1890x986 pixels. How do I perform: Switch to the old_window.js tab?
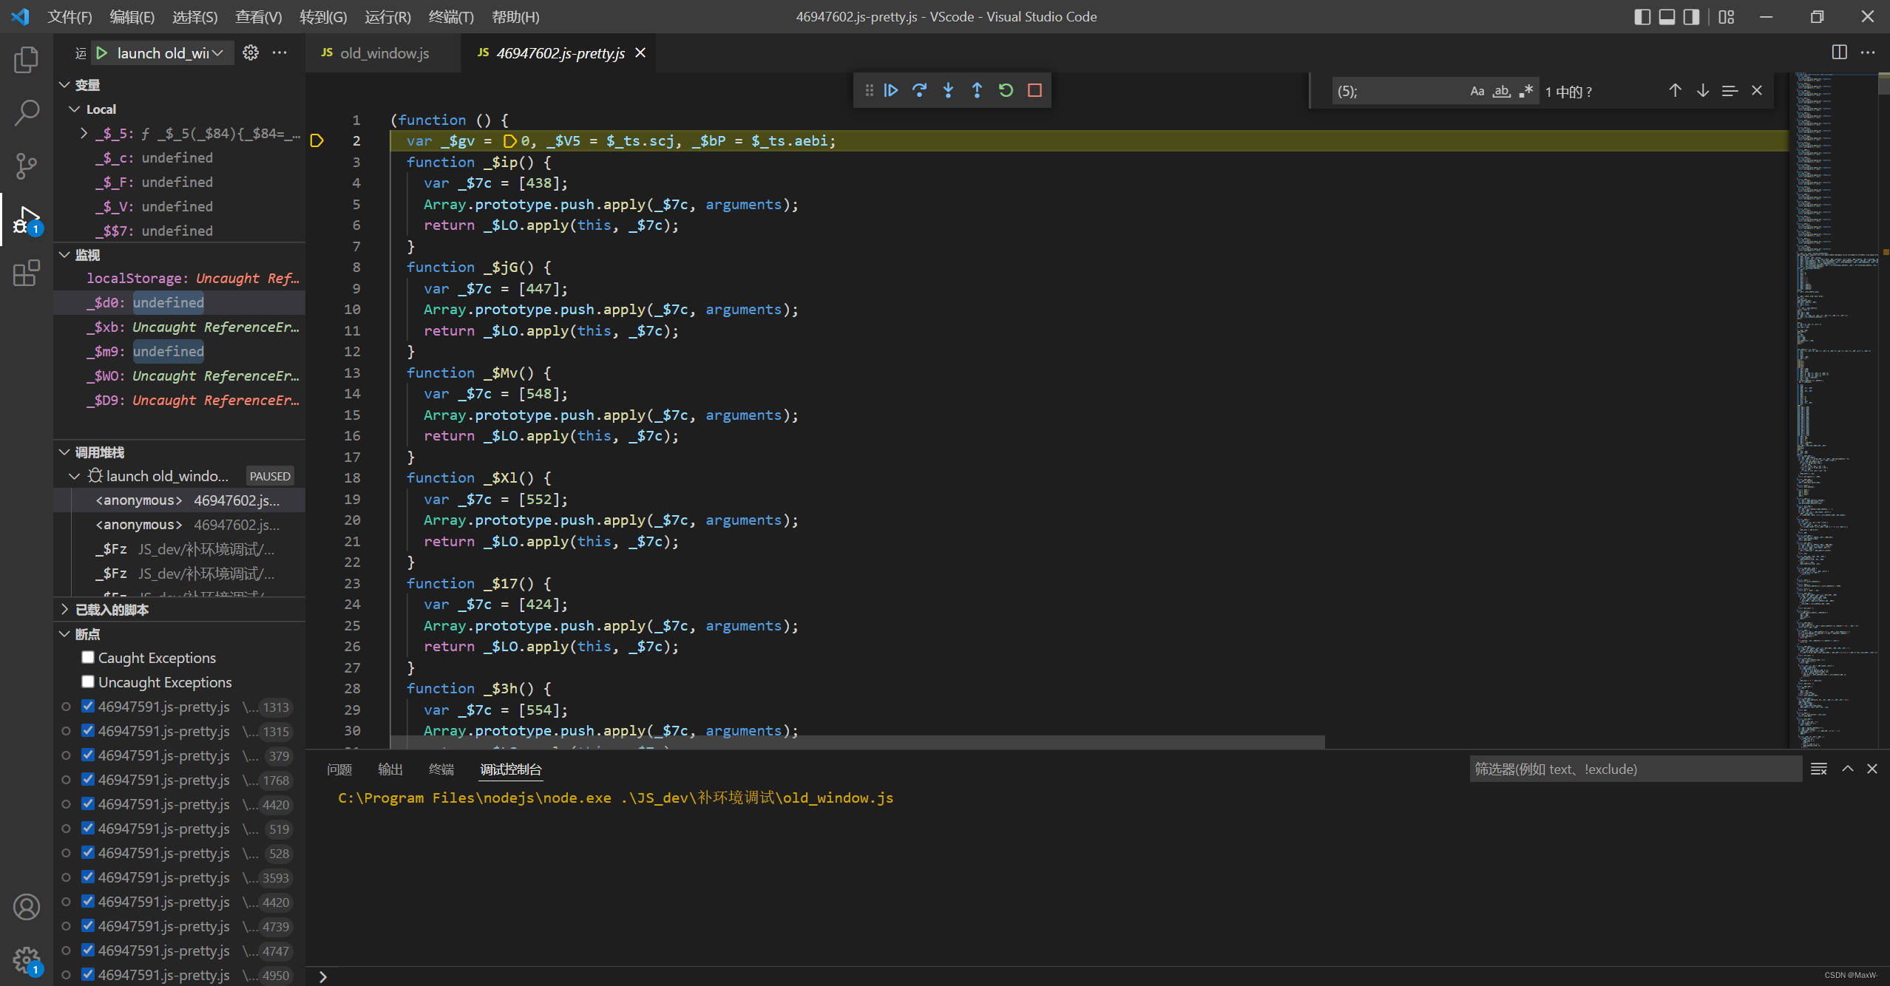[x=384, y=52]
